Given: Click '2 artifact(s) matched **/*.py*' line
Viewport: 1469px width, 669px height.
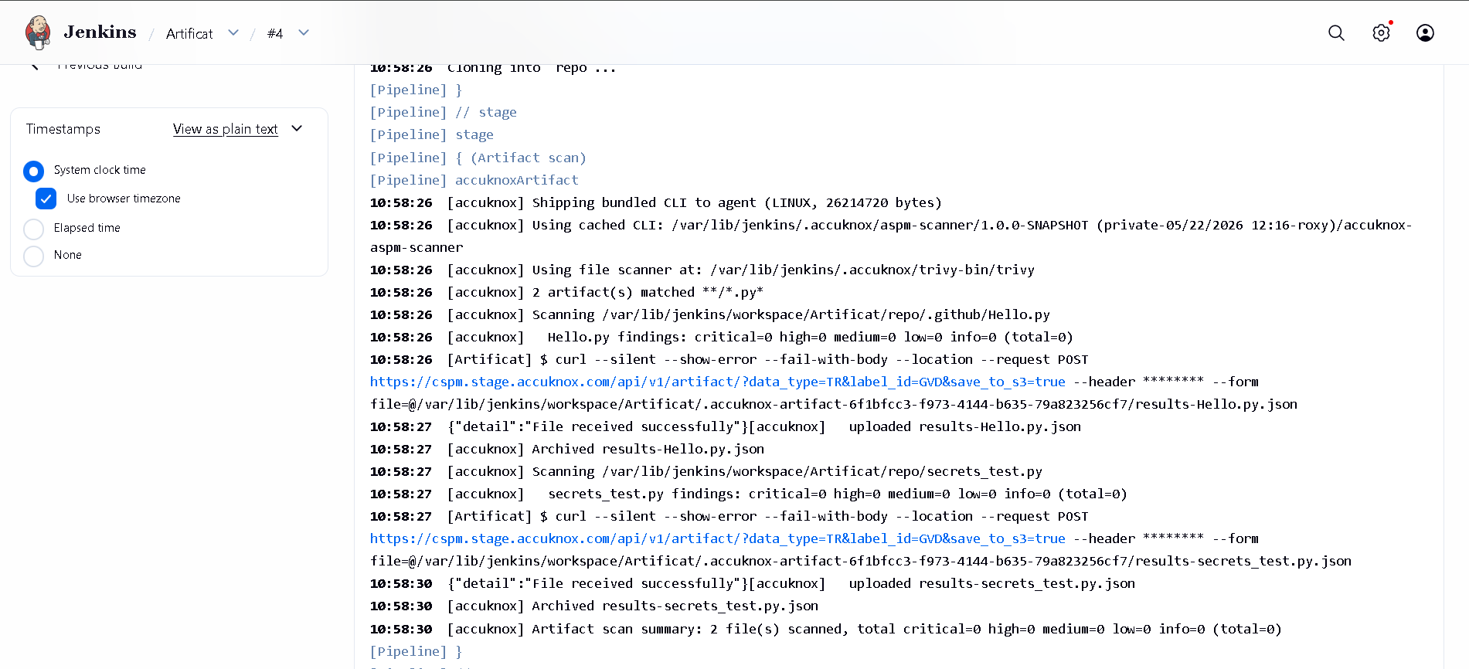Looking at the screenshot, I should click(x=566, y=292).
